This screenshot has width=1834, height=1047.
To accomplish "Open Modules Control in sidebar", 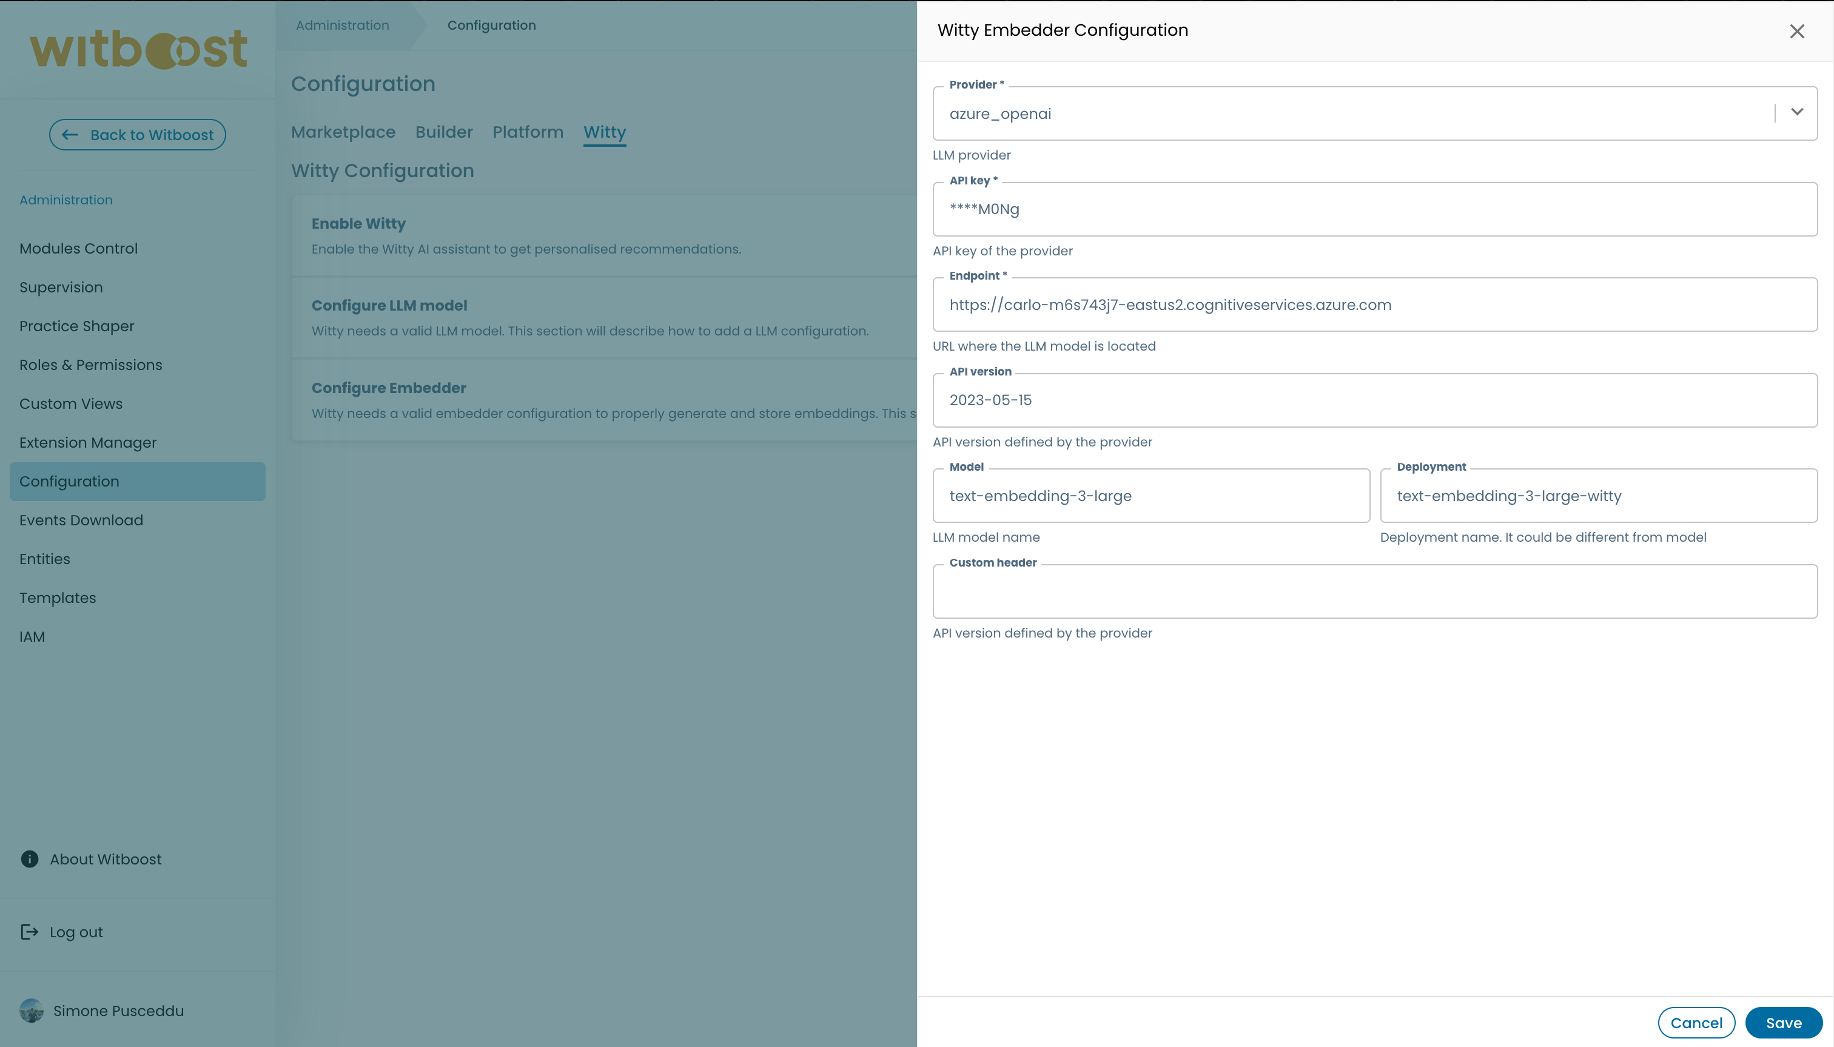I will pyautogui.click(x=137, y=248).
